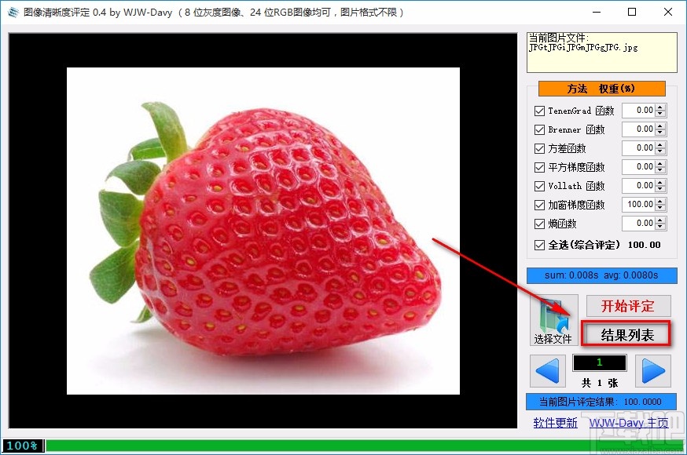Image resolution: width=687 pixels, height=455 pixels.
Task: Toggle the 平方梯度函数 checkbox
Action: tap(539, 167)
